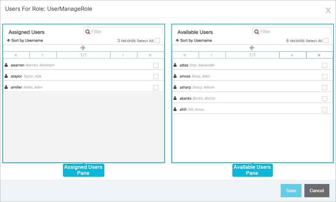Jump to last page in Available Users
This screenshot has width=336, height=202.
point(319,55)
